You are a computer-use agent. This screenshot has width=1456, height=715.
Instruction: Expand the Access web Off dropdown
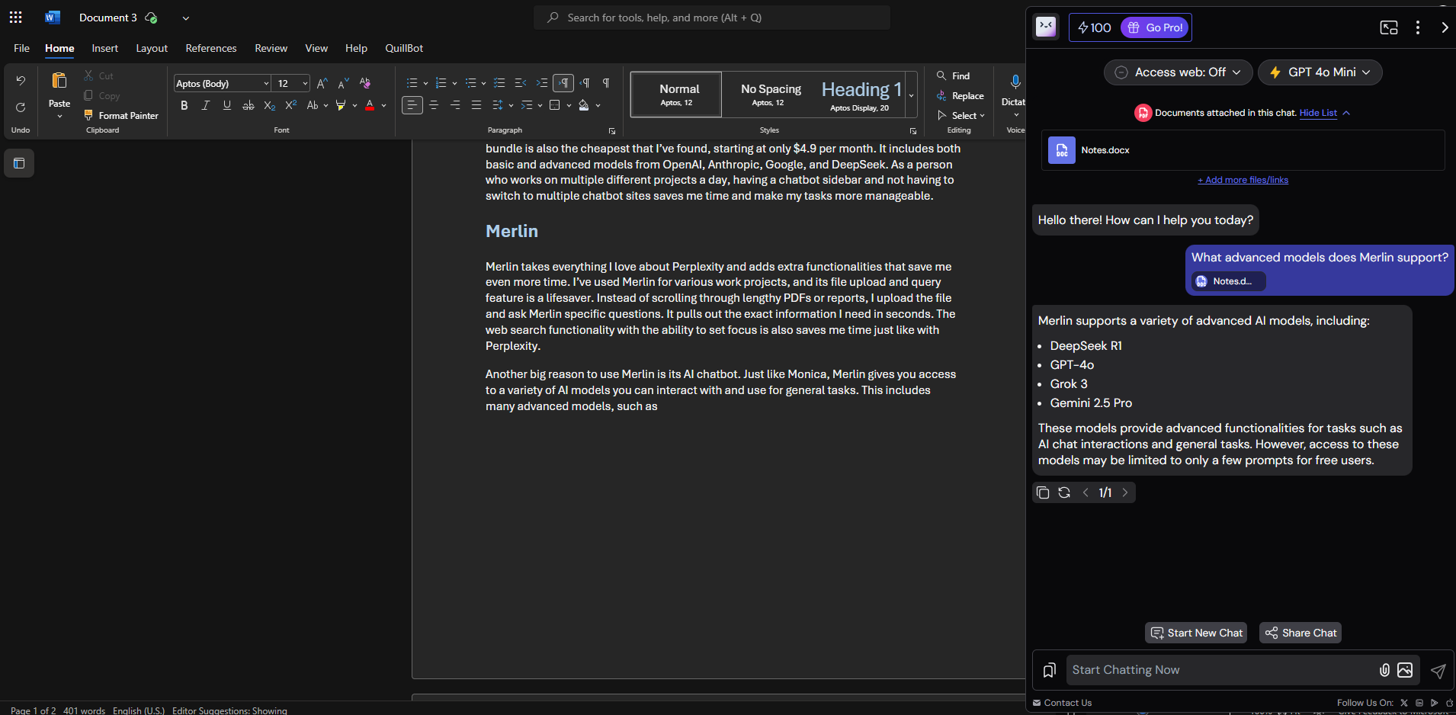coord(1178,72)
